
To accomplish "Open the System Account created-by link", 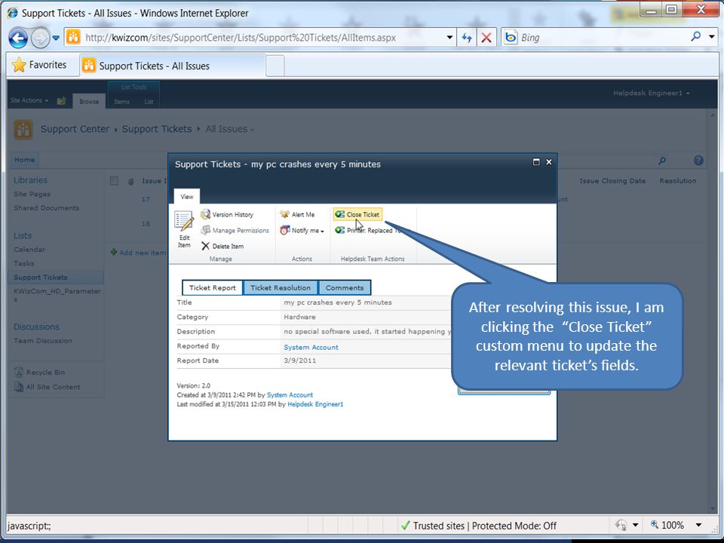I will tap(290, 395).
